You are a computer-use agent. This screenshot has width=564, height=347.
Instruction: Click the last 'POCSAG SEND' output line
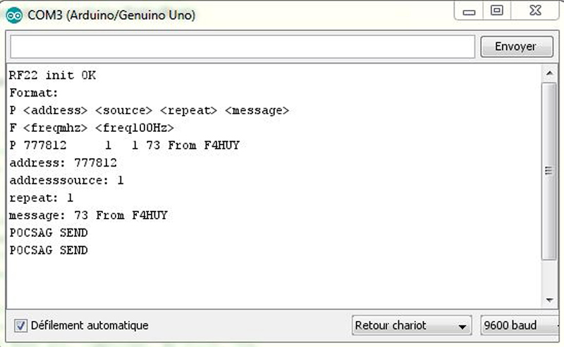coord(49,250)
